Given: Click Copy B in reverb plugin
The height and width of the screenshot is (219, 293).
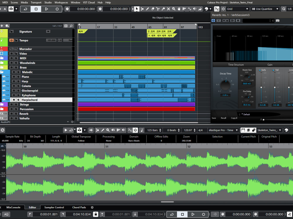Looking at the screenshot, I should point(234,118).
